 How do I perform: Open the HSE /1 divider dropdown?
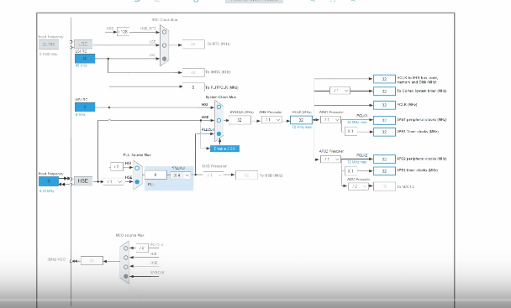point(113,181)
